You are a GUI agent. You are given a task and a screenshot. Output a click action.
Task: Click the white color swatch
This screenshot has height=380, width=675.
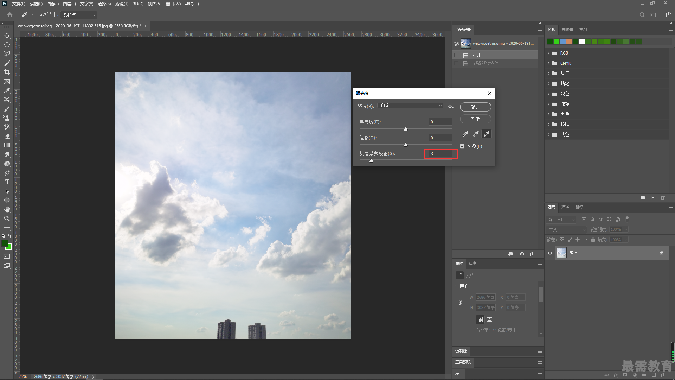(x=582, y=42)
